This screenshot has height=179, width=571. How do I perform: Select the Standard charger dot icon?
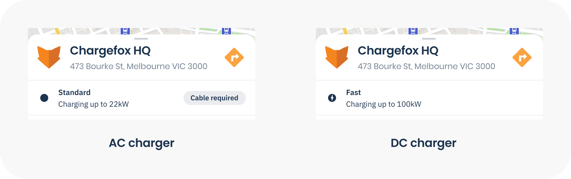click(x=44, y=98)
